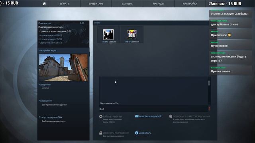Image resolution: width=255 pixels, height=143 pixels.
Task: Click the lobby chat scrollbar handle
Action: tap(209, 83)
